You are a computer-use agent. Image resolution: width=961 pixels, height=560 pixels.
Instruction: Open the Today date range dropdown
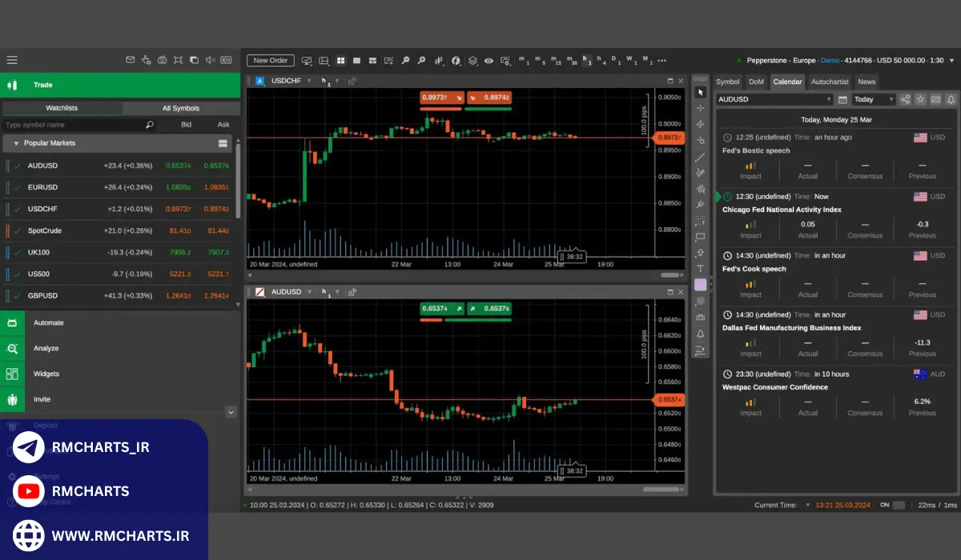[x=873, y=99]
